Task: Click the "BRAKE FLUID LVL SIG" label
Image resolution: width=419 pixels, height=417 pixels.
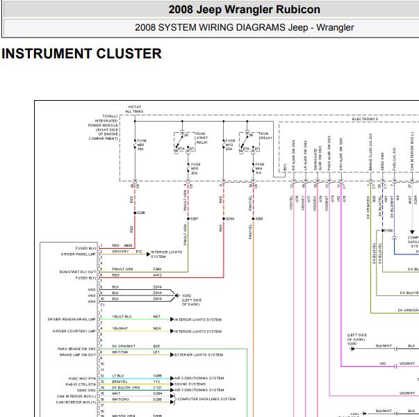Action: pyautogui.click(x=370, y=152)
